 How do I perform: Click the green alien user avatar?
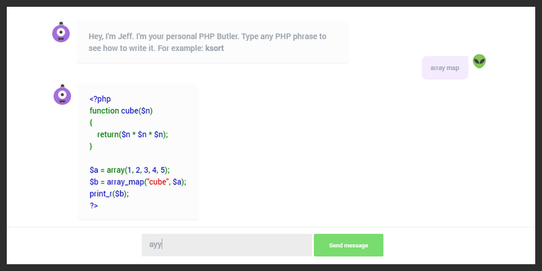pos(480,62)
